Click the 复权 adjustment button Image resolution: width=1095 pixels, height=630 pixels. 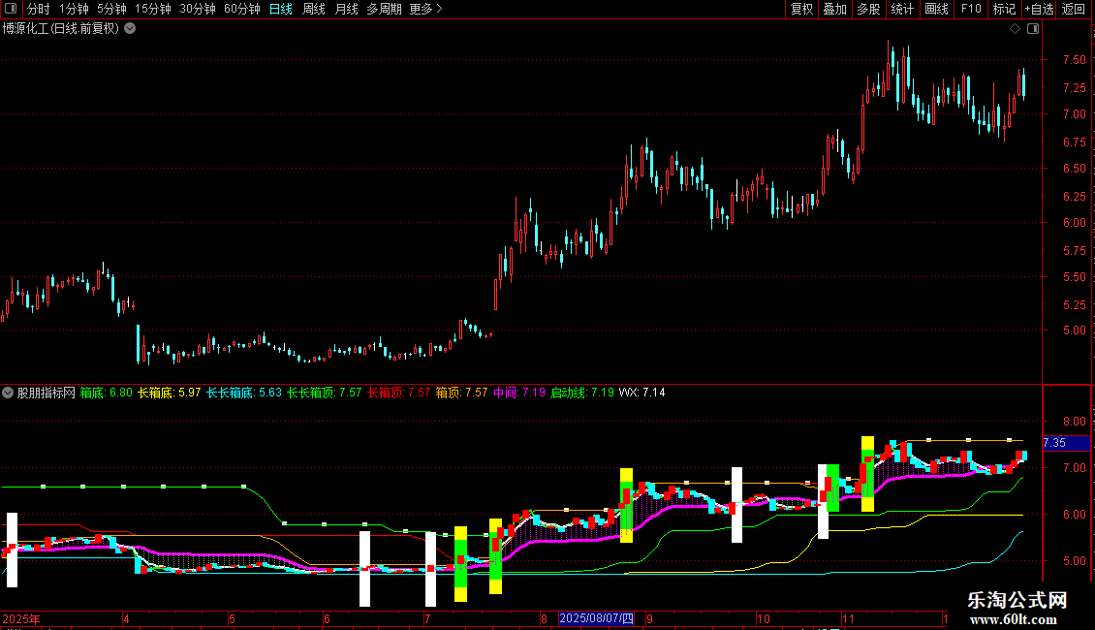[x=802, y=9]
